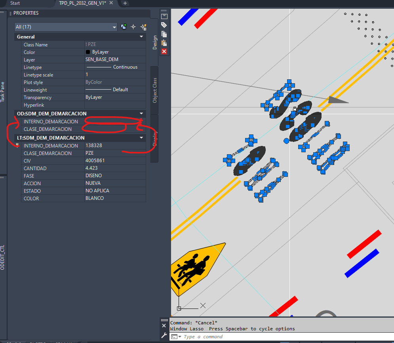The image size is (394, 343).
Task: Click the tag icon in side toolbar
Action: pyautogui.click(x=164, y=25)
